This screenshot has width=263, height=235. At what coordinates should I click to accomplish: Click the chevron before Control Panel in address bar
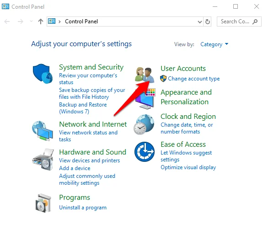[x=59, y=21]
